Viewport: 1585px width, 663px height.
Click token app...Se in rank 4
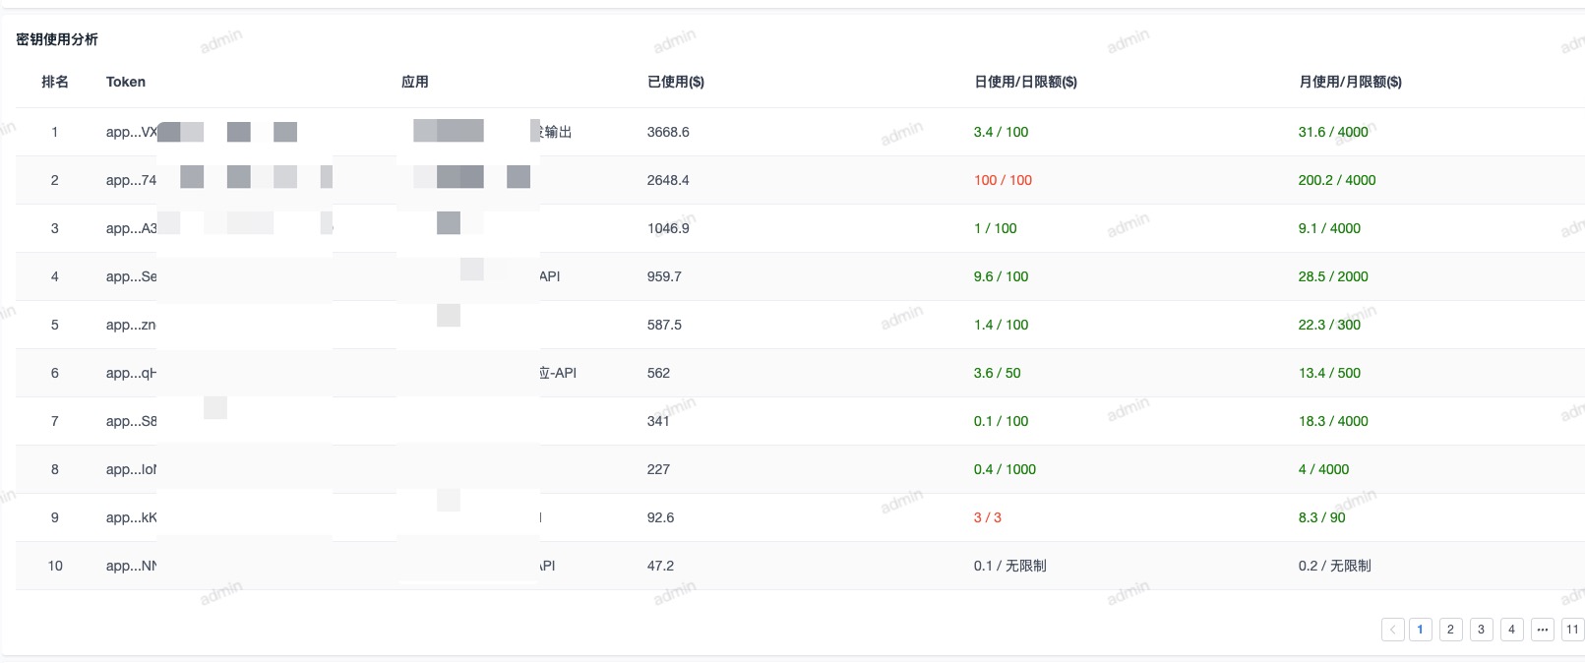(131, 276)
